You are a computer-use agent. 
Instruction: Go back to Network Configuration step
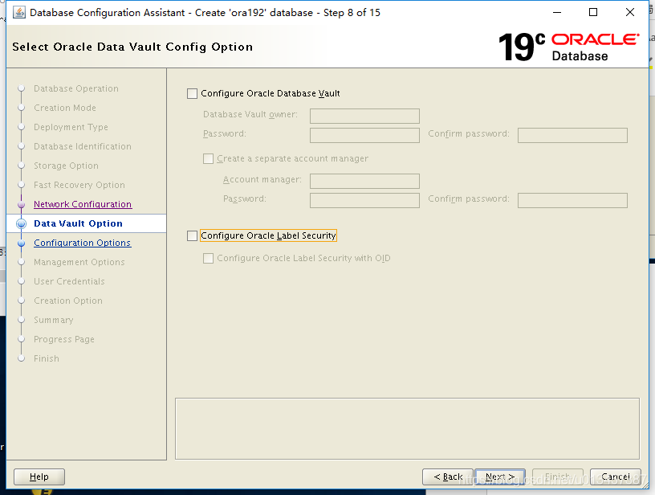click(83, 204)
